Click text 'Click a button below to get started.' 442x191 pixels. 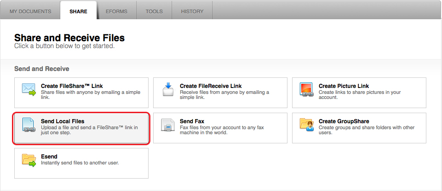64,46
